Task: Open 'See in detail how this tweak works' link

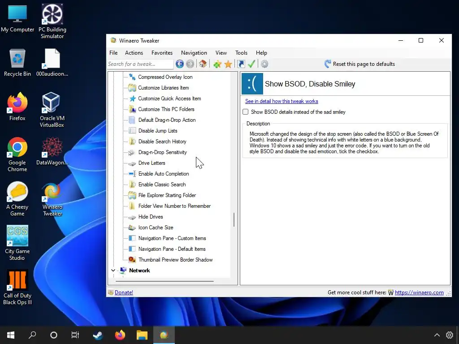Action: click(x=281, y=101)
